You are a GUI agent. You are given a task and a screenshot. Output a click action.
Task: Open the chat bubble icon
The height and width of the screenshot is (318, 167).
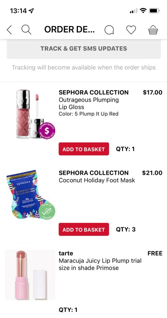point(109,30)
